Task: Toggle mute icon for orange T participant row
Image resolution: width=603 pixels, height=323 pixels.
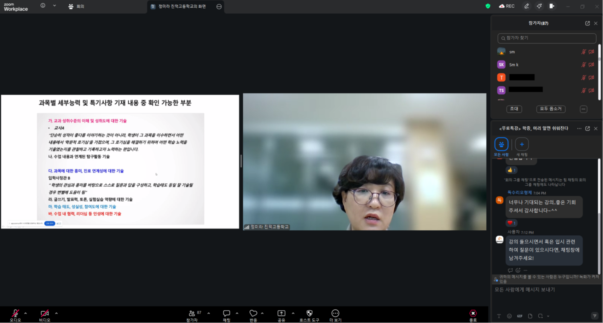Action: pos(583,78)
